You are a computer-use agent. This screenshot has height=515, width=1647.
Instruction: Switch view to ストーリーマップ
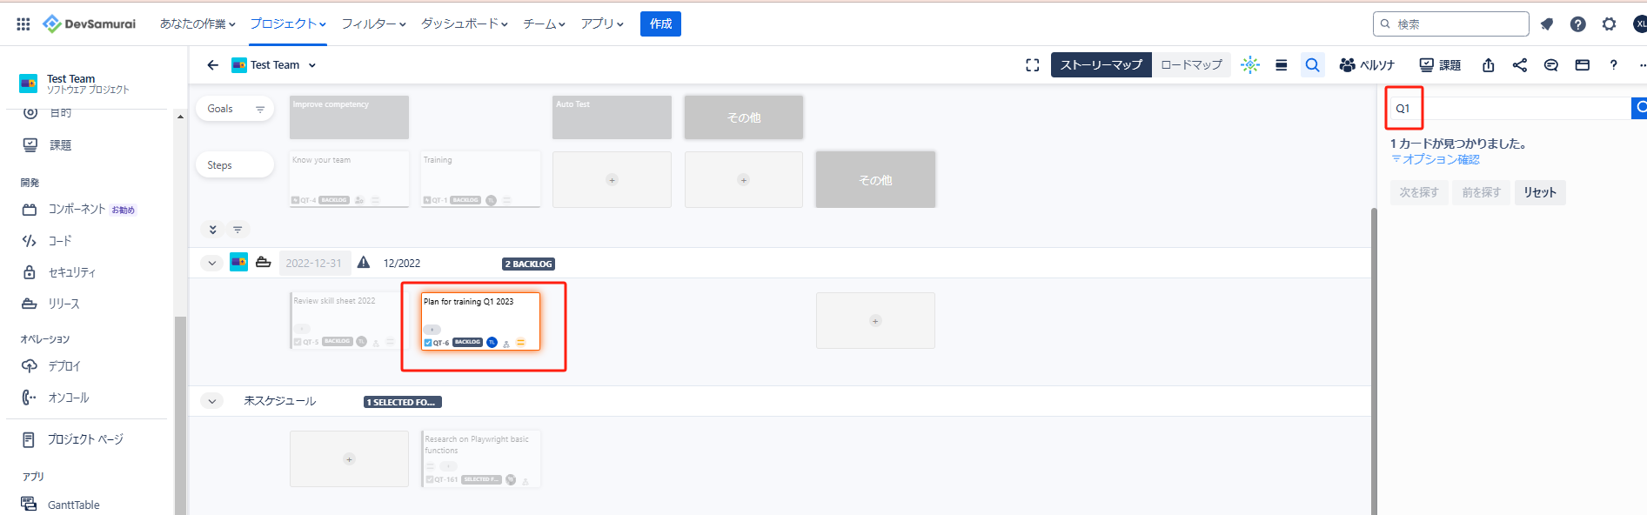click(x=1101, y=65)
